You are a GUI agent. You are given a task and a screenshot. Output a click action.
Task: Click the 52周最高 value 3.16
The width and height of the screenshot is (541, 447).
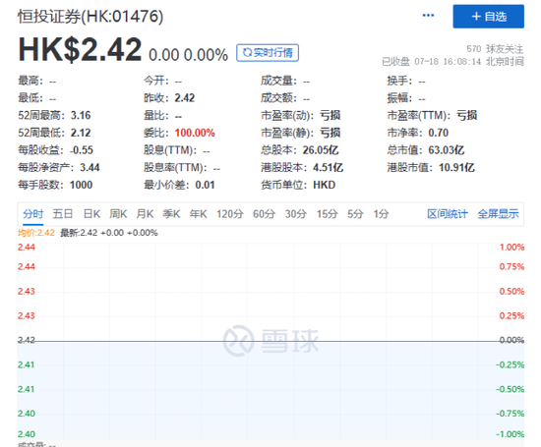point(81,115)
